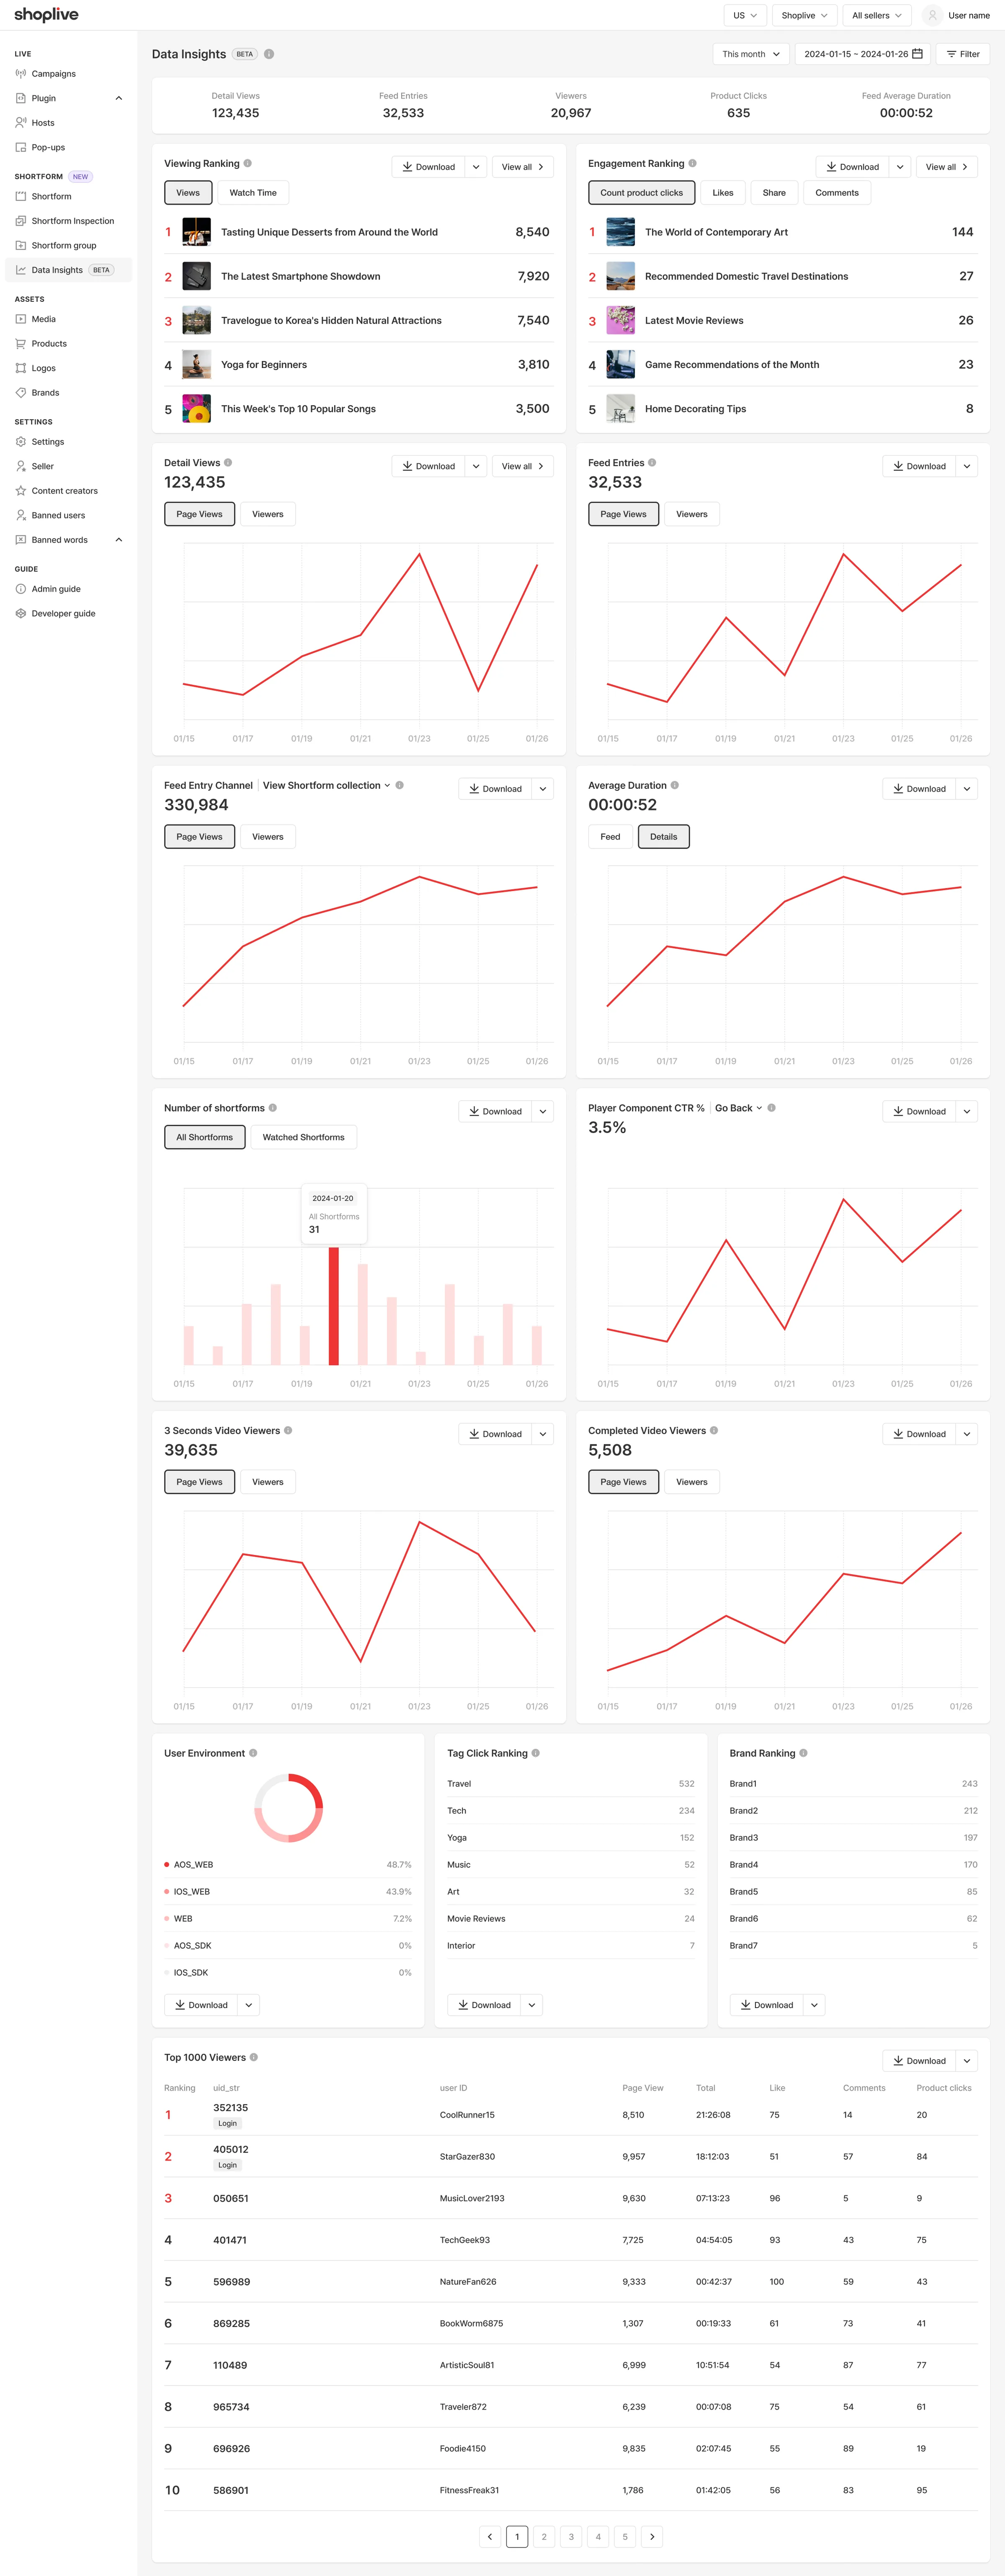The height and width of the screenshot is (2576, 1005).
Task: Select Watched Shortforms toggle
Action: pos(304,1137)
